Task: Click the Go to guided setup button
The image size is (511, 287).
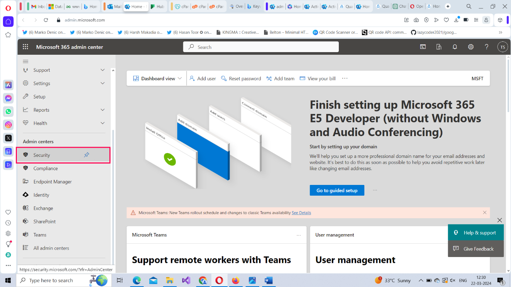Action: coord(337,190)
